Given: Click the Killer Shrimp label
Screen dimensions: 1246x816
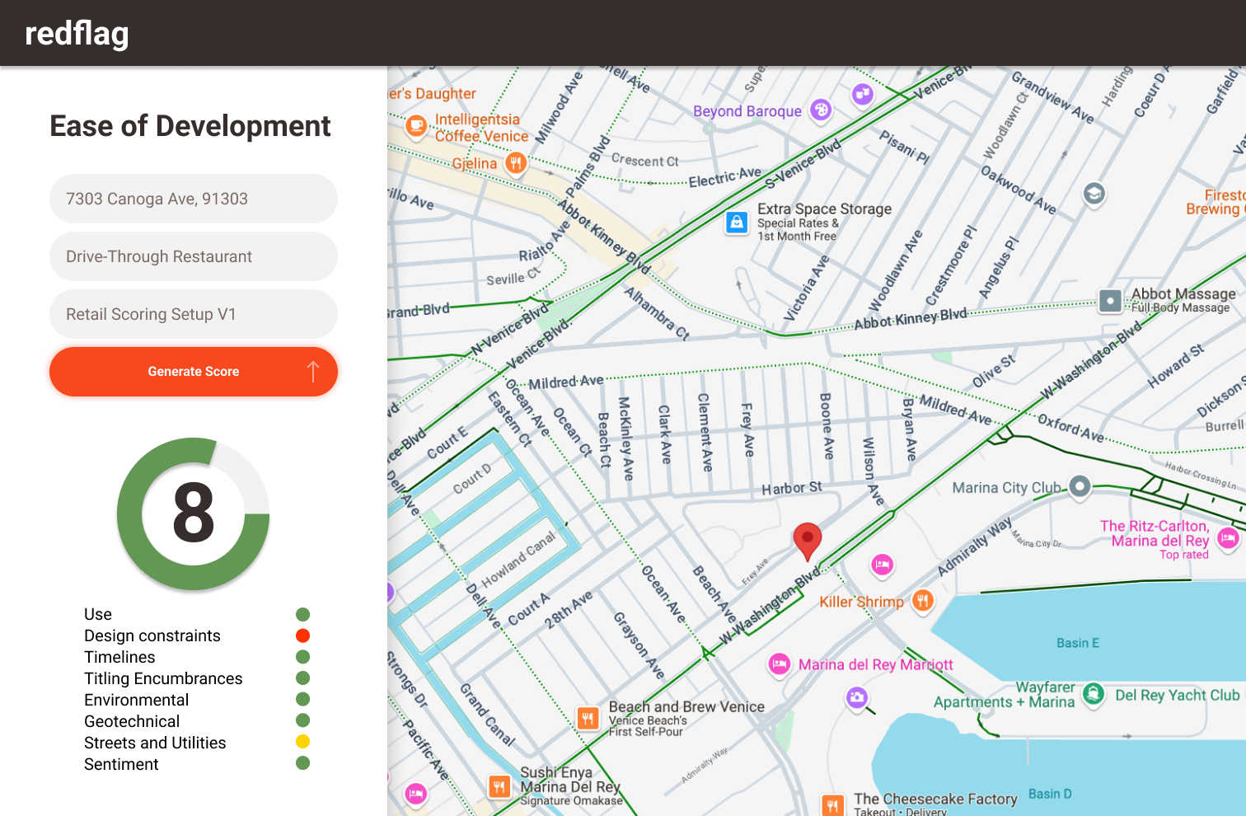Looking at the screenshot, I should pyautogui.click(x=861, y=602).
